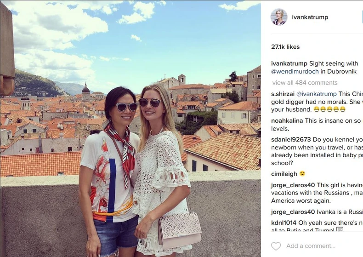Open the @wendimurdoch mention link
This screenshot has width=363, height=257.
pos(295,72)
